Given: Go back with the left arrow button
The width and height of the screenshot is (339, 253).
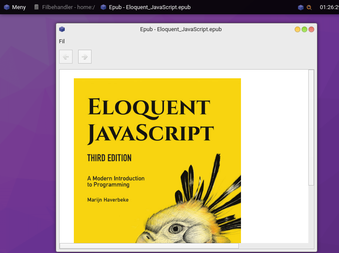Looking at the screenshot, I should 66,57.
